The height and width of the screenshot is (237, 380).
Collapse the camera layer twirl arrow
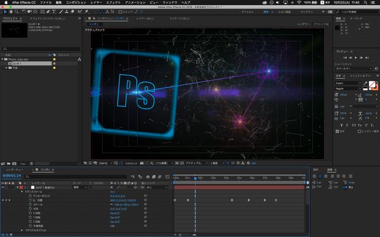pyautogui.click(x=17, y=187)
